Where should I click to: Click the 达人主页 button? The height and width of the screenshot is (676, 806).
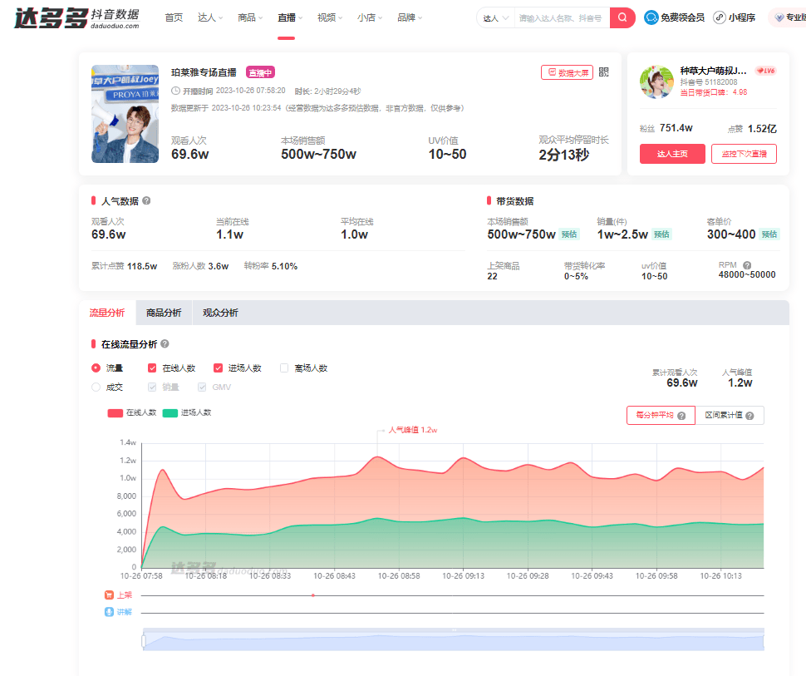click(671, 154)
